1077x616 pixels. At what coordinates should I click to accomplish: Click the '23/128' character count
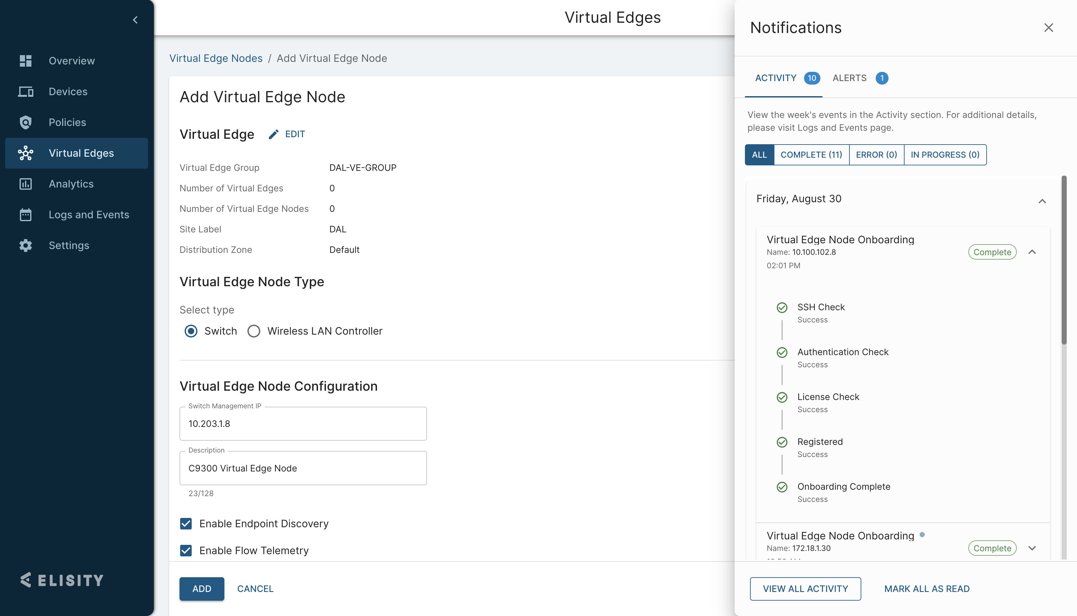point(201,493)
